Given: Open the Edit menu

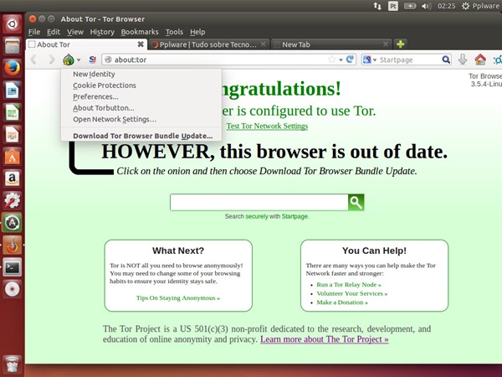Looking at the screenshot, I should point(54,32).
